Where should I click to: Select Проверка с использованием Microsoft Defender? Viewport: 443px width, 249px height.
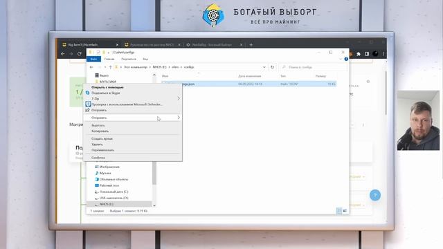tap(127, 104)
